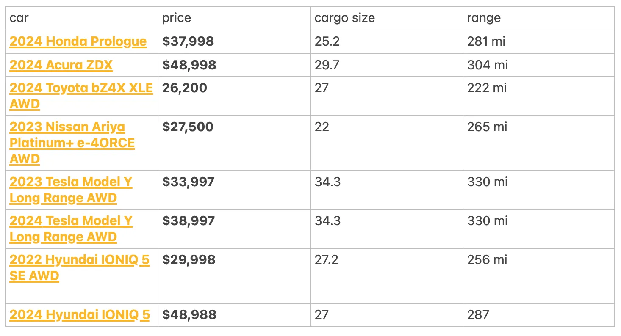Screen dimensions: 621x336
Task: Click the "car" column header cell
Action: coord(82,18)
